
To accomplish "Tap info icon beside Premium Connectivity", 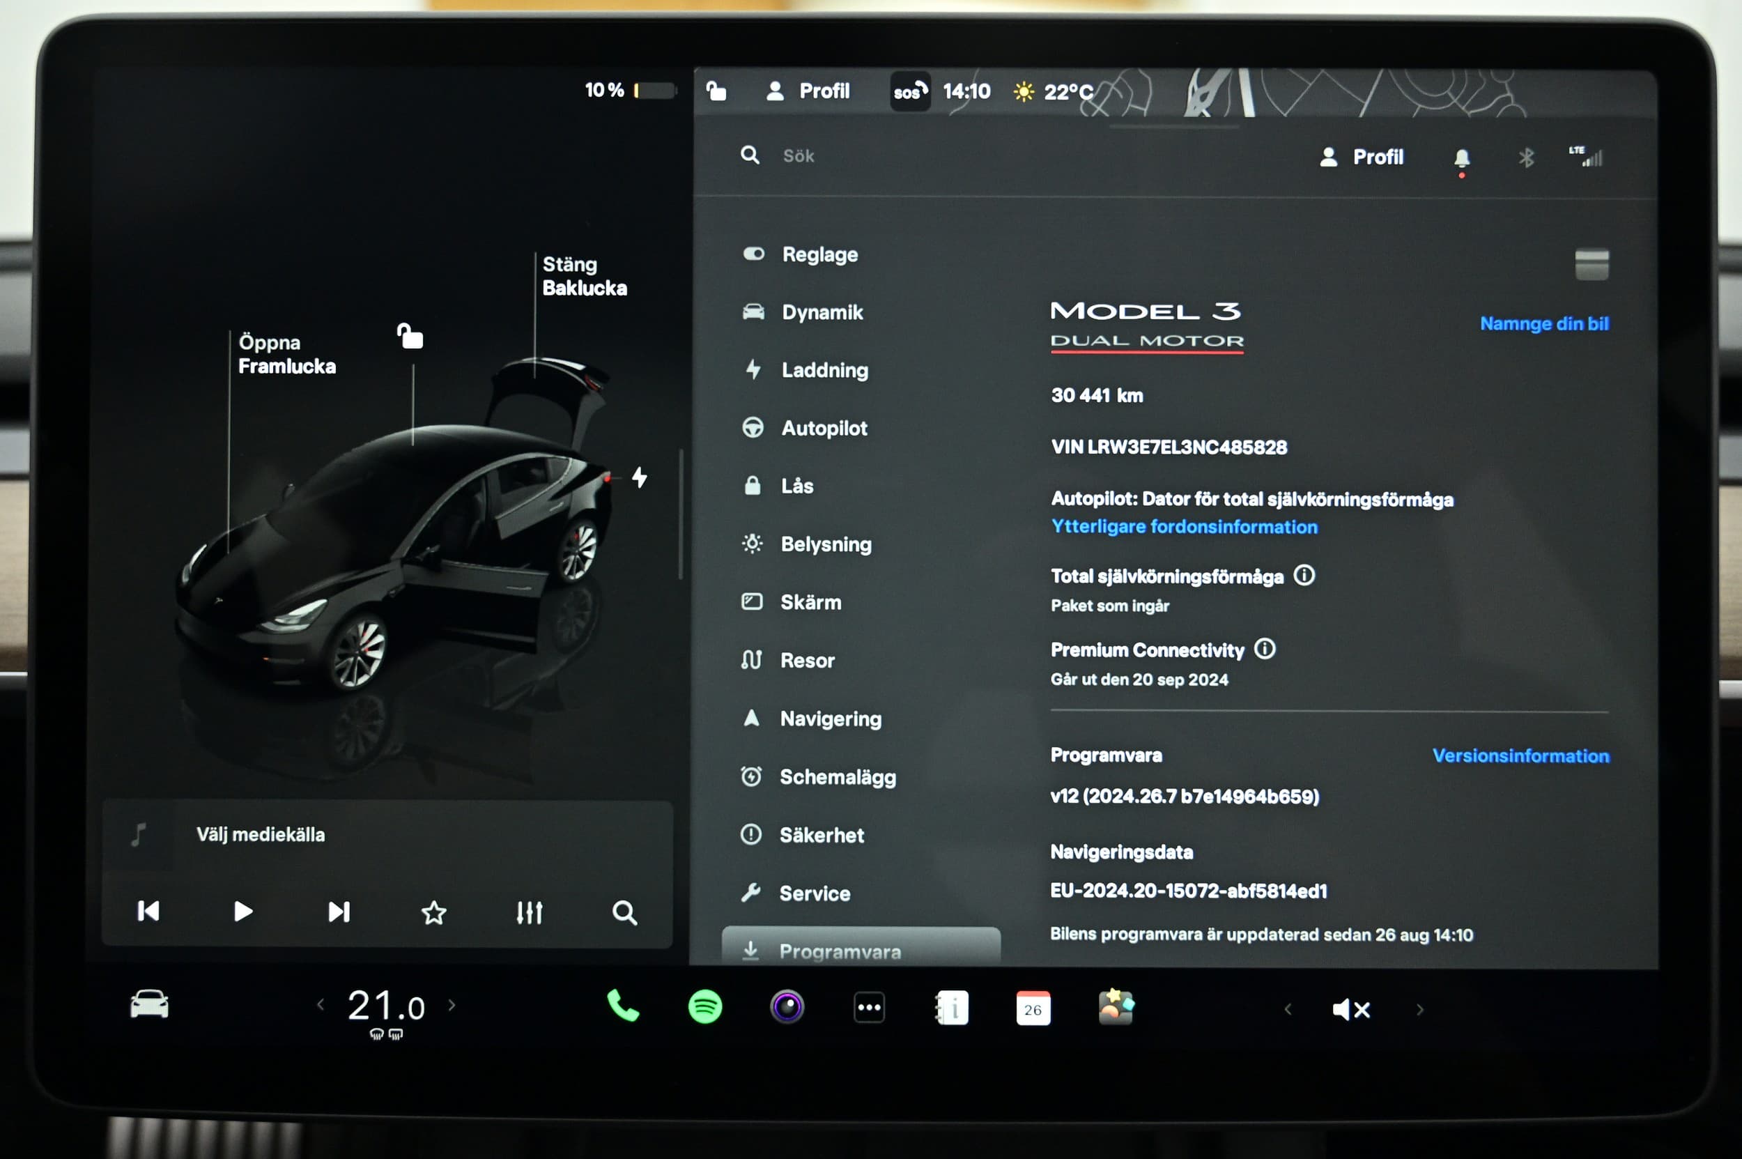I will pos(1265,649).
